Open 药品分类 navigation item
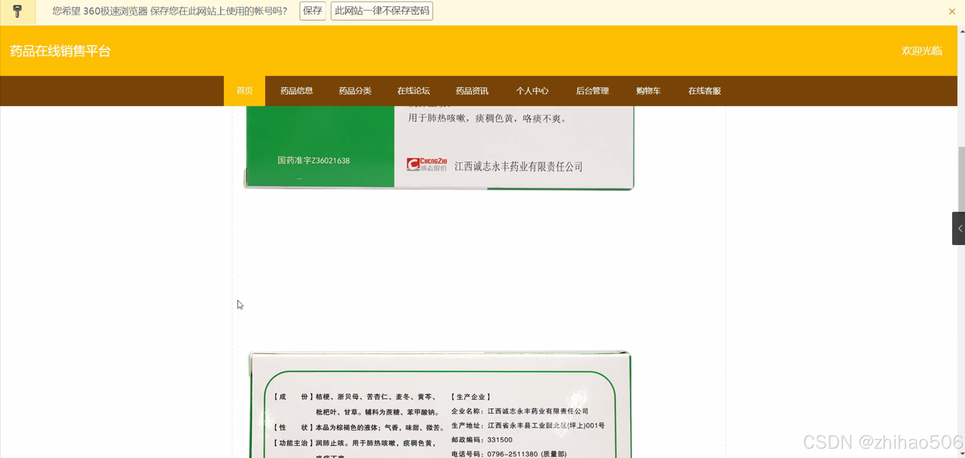The image size is (965, 458). 355,91
